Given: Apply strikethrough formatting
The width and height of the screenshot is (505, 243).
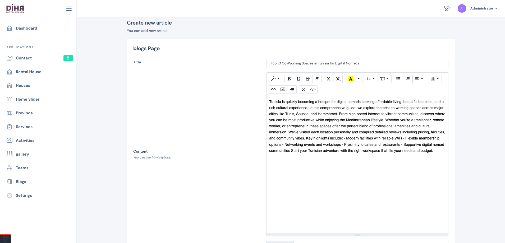Looking at the screenshot, I should pos(307,79).
